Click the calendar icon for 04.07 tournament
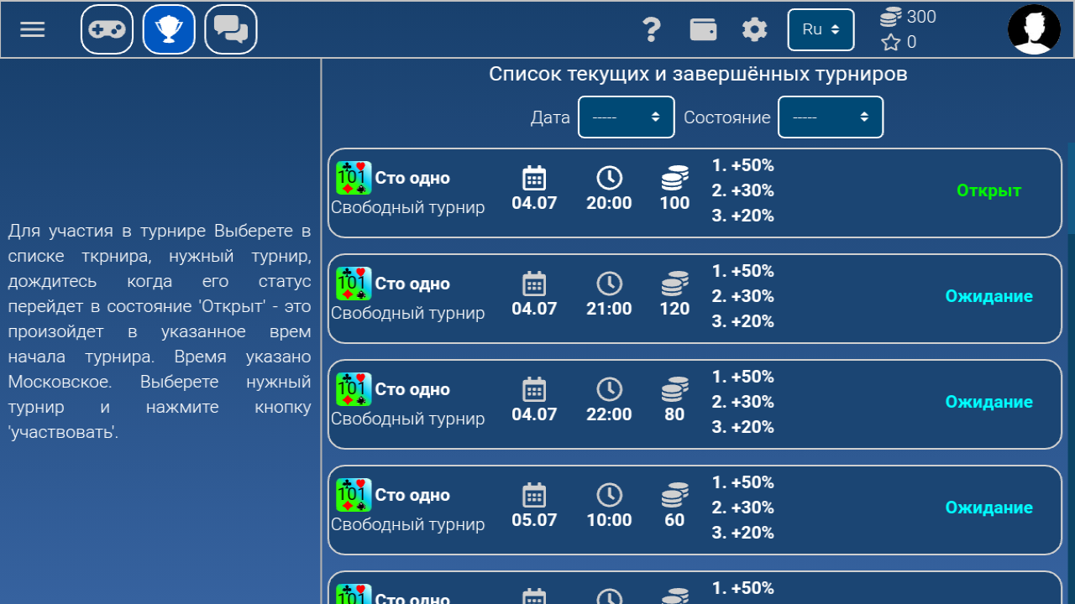 [534, 178]
